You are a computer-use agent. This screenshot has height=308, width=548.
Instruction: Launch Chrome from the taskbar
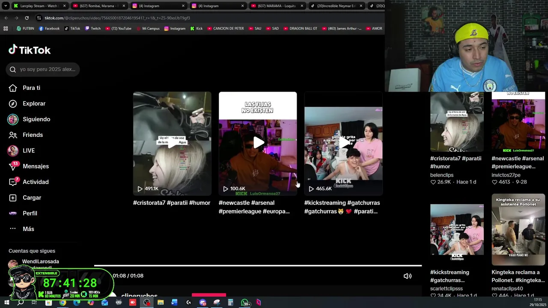(63, 302)
